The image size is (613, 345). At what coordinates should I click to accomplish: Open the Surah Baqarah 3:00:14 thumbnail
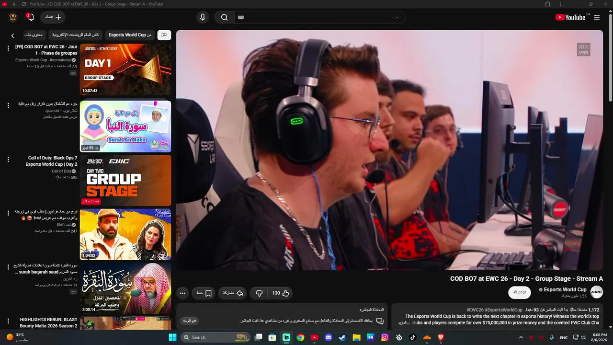[x=125, y=288]
